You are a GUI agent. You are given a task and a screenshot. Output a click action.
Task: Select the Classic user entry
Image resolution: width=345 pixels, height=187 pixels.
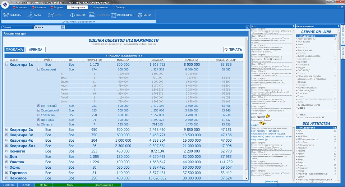tap(301, 108)
